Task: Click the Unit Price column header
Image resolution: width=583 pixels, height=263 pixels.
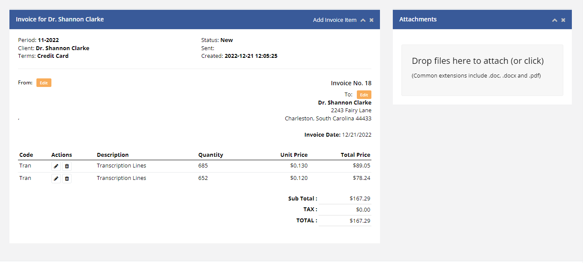Action: tap(294, 155)
